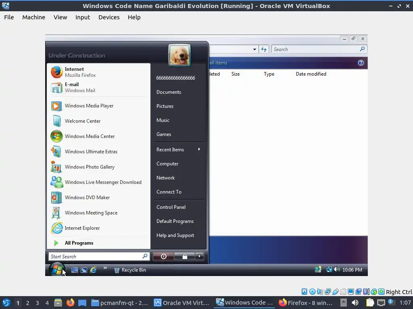This screenshot has height=309, width=413.
Task: Launch Internet Explorer from the Start menu
Action: point(98,228)
